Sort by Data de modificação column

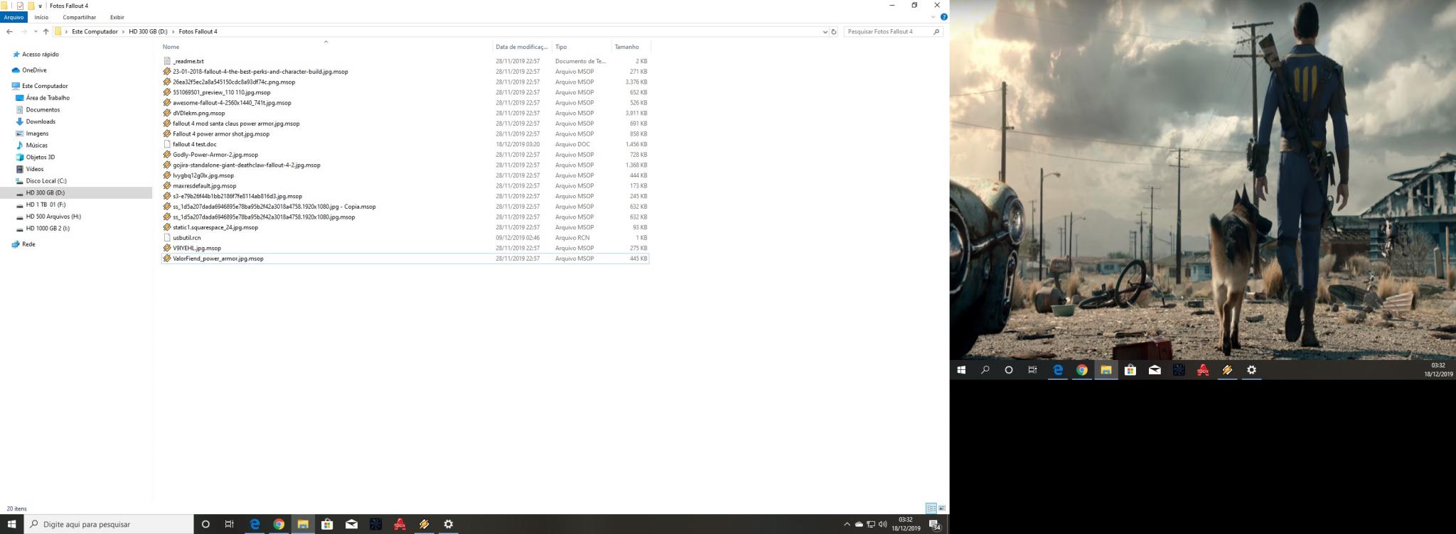click(x=522, y=47)
